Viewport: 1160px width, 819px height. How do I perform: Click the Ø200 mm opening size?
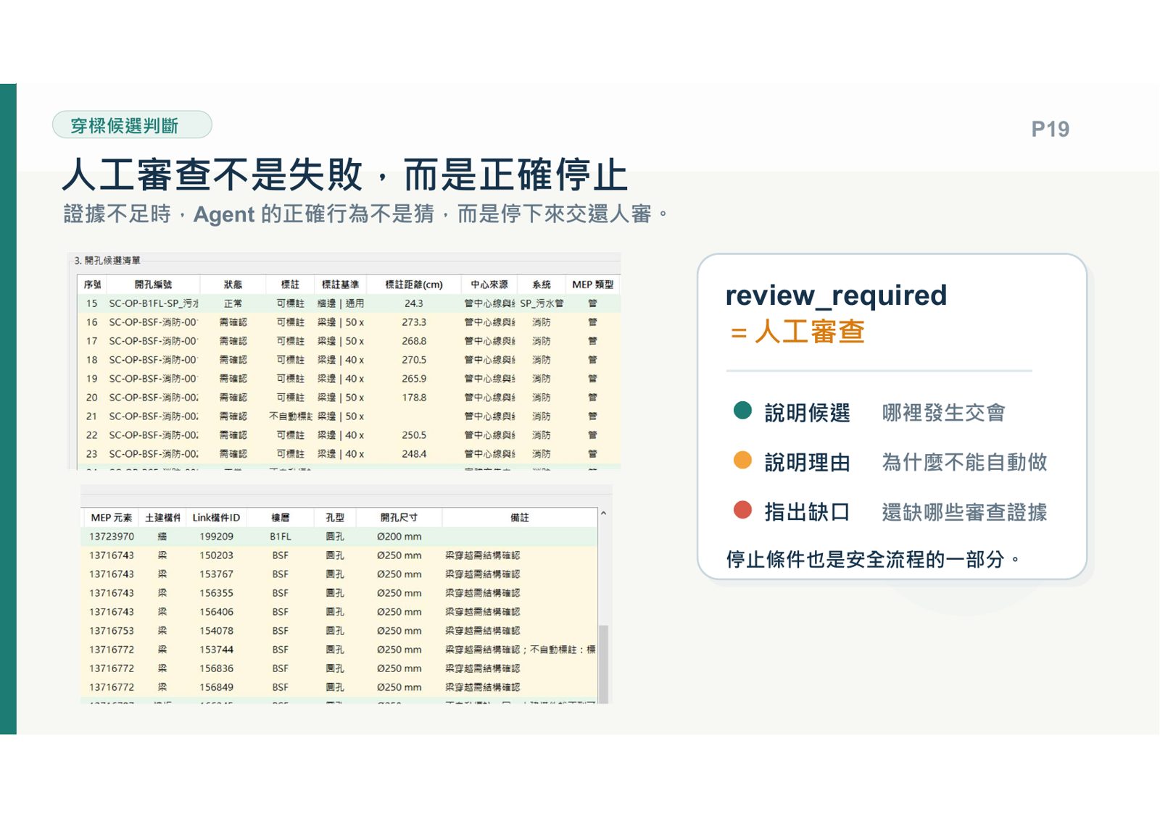(x=399, y=537)
